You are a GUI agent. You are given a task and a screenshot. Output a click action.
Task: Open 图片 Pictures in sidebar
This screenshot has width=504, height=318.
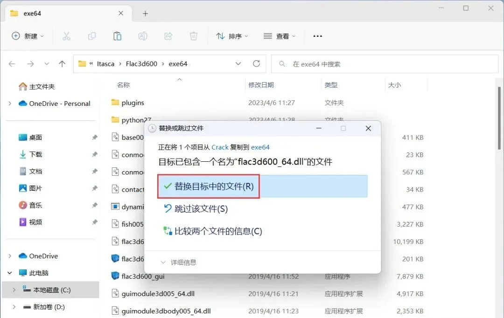pos(30,188)
